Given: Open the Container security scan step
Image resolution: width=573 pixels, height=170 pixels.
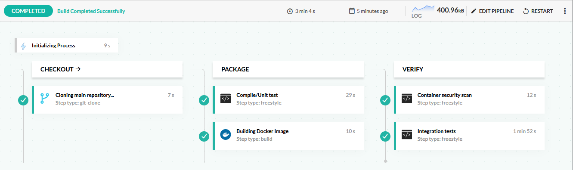Looking at the screenshot, I should [x=469, y=100].
